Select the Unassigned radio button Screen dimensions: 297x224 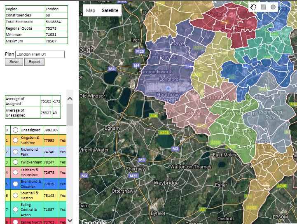coord(15,130)
